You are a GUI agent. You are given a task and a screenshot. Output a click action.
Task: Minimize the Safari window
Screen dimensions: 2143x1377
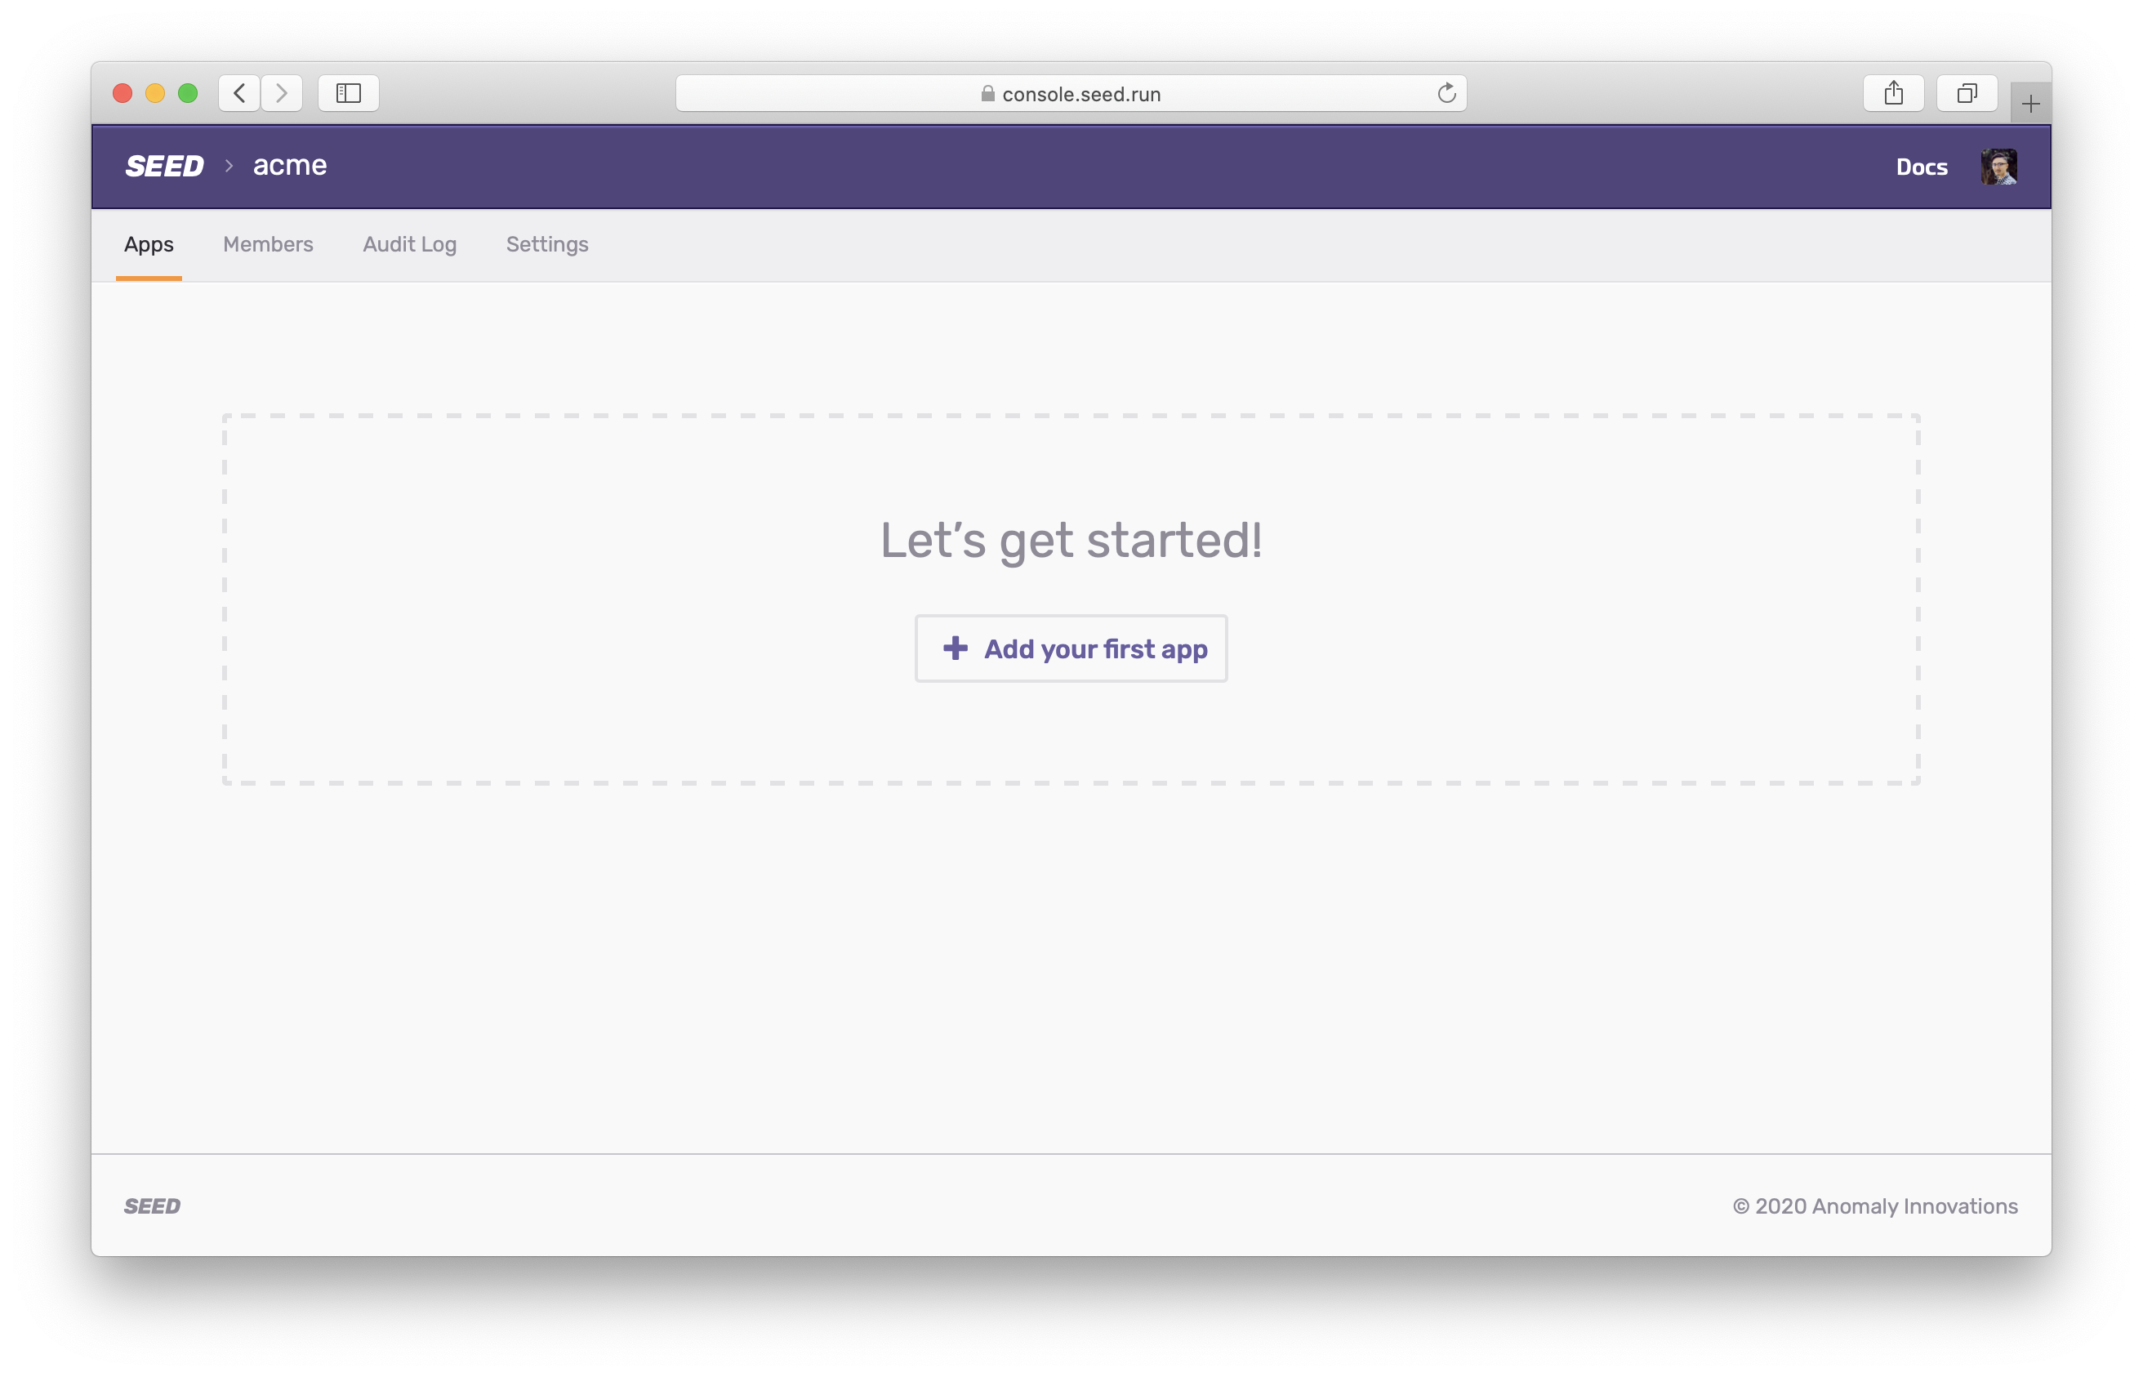pos(155,93)
